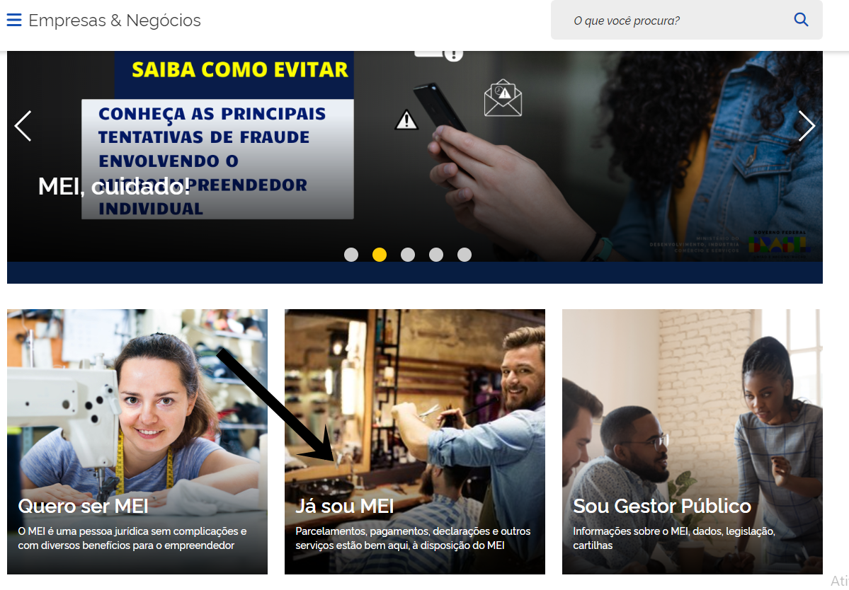Open the hamburger menu icon
Image resolution: width=849 pixels, height=590 pixels.
click(x=14, y=21)
